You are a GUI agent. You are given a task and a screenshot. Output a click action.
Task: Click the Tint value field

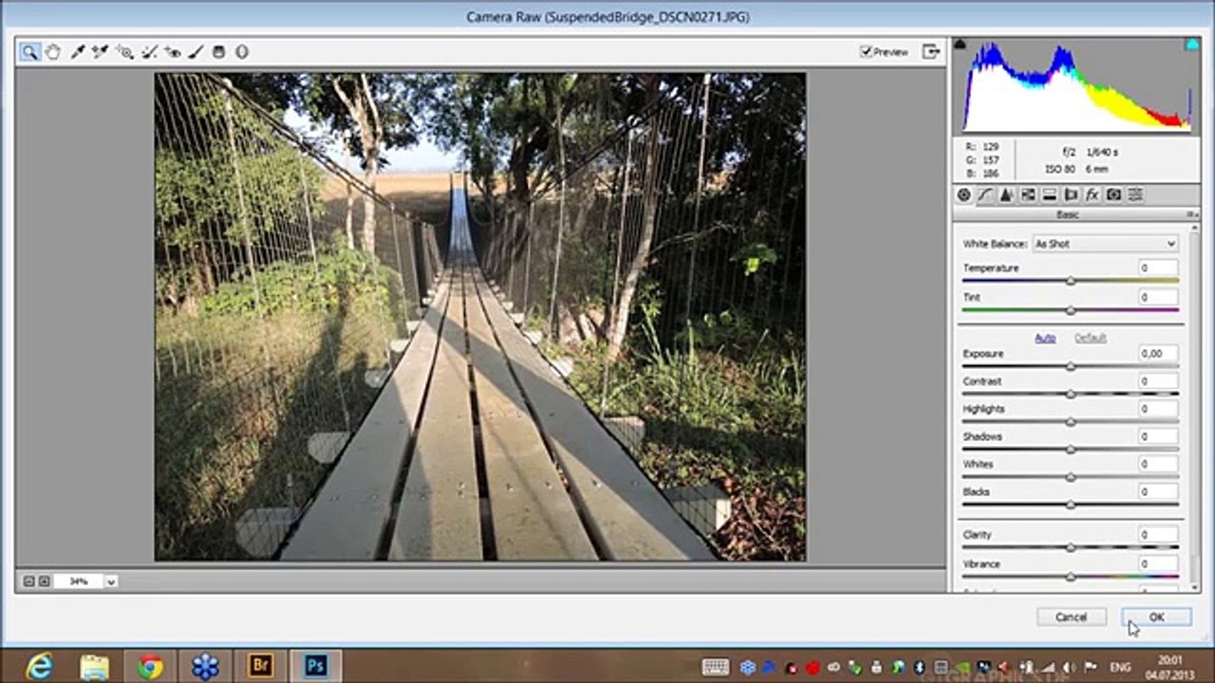[x=1158, y=297]
